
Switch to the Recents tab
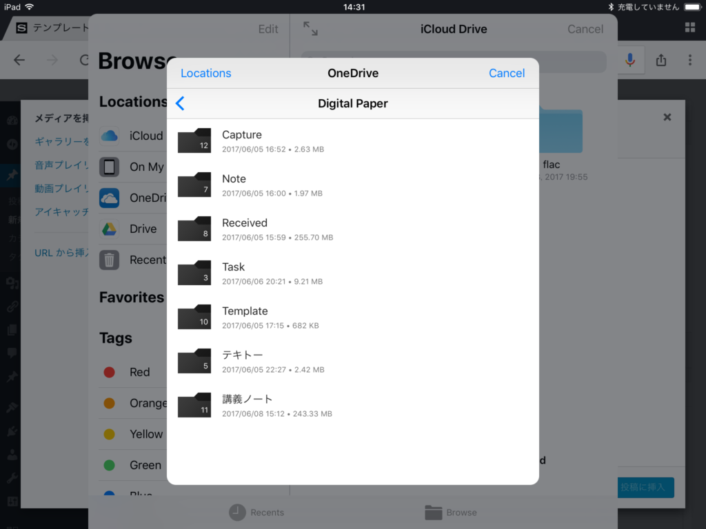tap(256, 512)
